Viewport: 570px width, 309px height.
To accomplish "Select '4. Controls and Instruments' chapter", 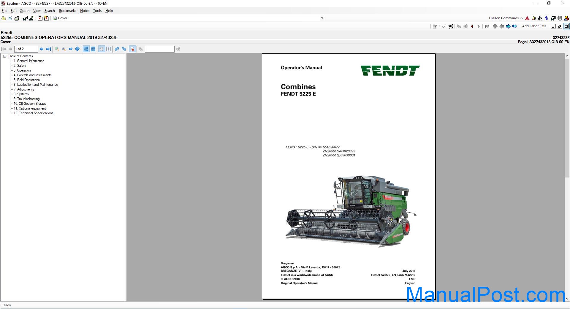I will tap(33, 75).
